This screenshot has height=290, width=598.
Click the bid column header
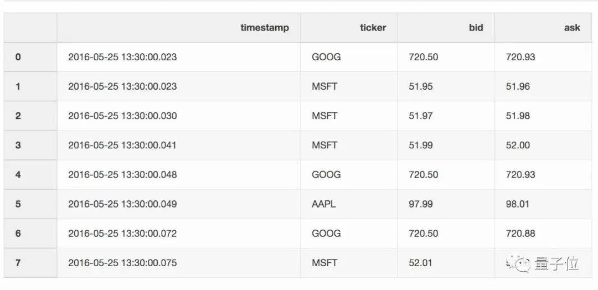pos(476,28)
